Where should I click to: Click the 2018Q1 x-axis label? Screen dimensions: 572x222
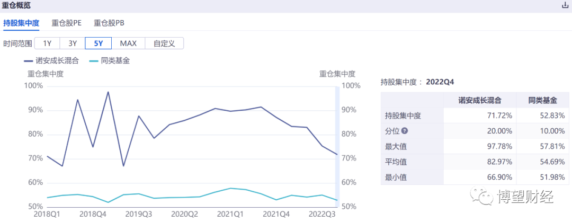click(x=47, y=214)
